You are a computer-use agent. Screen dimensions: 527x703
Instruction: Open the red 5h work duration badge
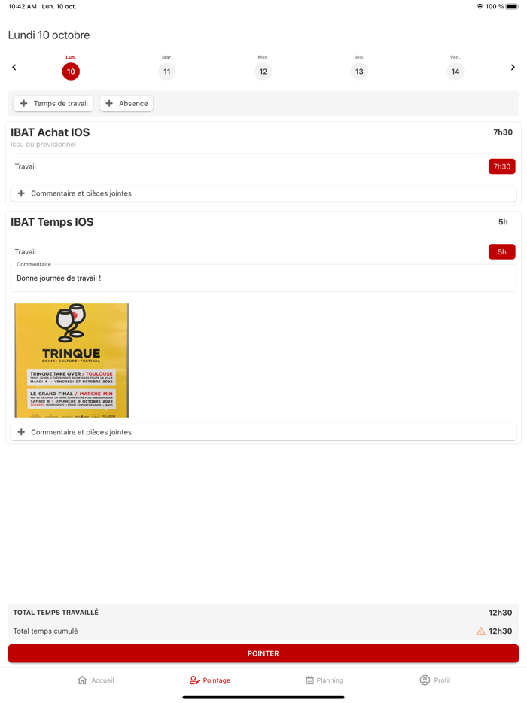(x=502, y=251)
